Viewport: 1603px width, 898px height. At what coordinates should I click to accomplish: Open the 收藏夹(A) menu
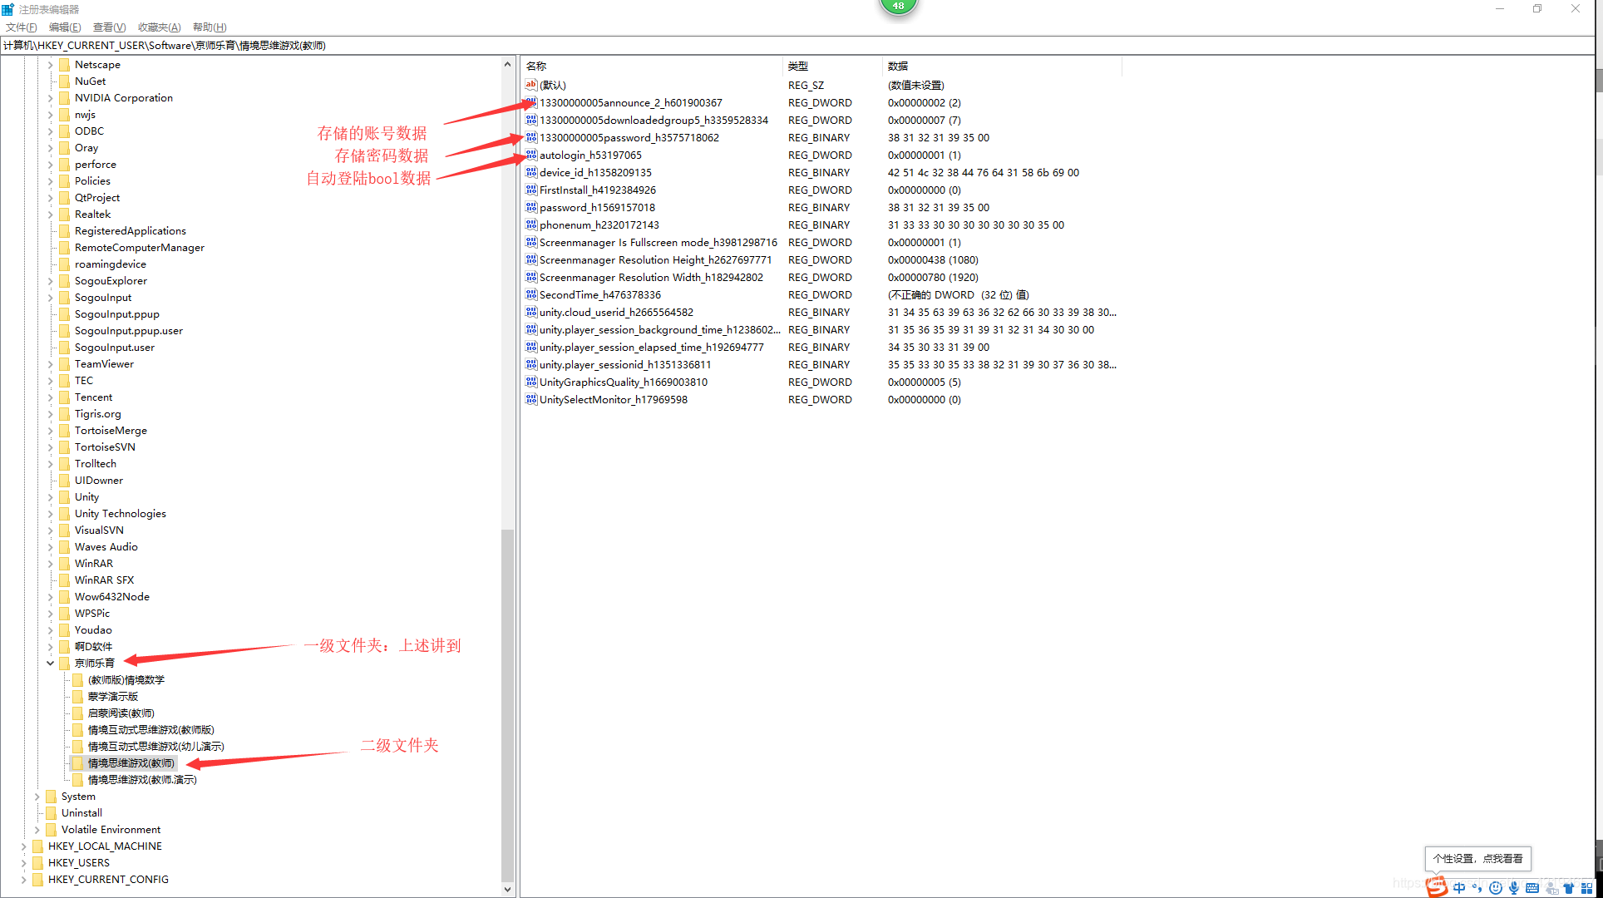(x=159, y=27)
